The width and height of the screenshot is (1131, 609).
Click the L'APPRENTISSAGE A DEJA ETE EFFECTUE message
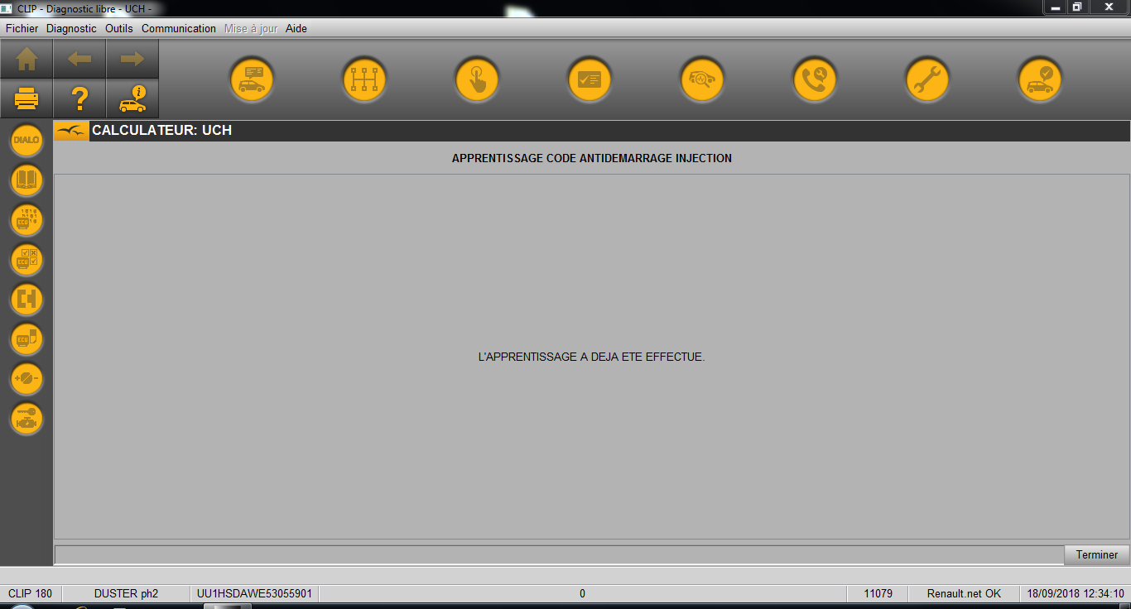point(592,357)
